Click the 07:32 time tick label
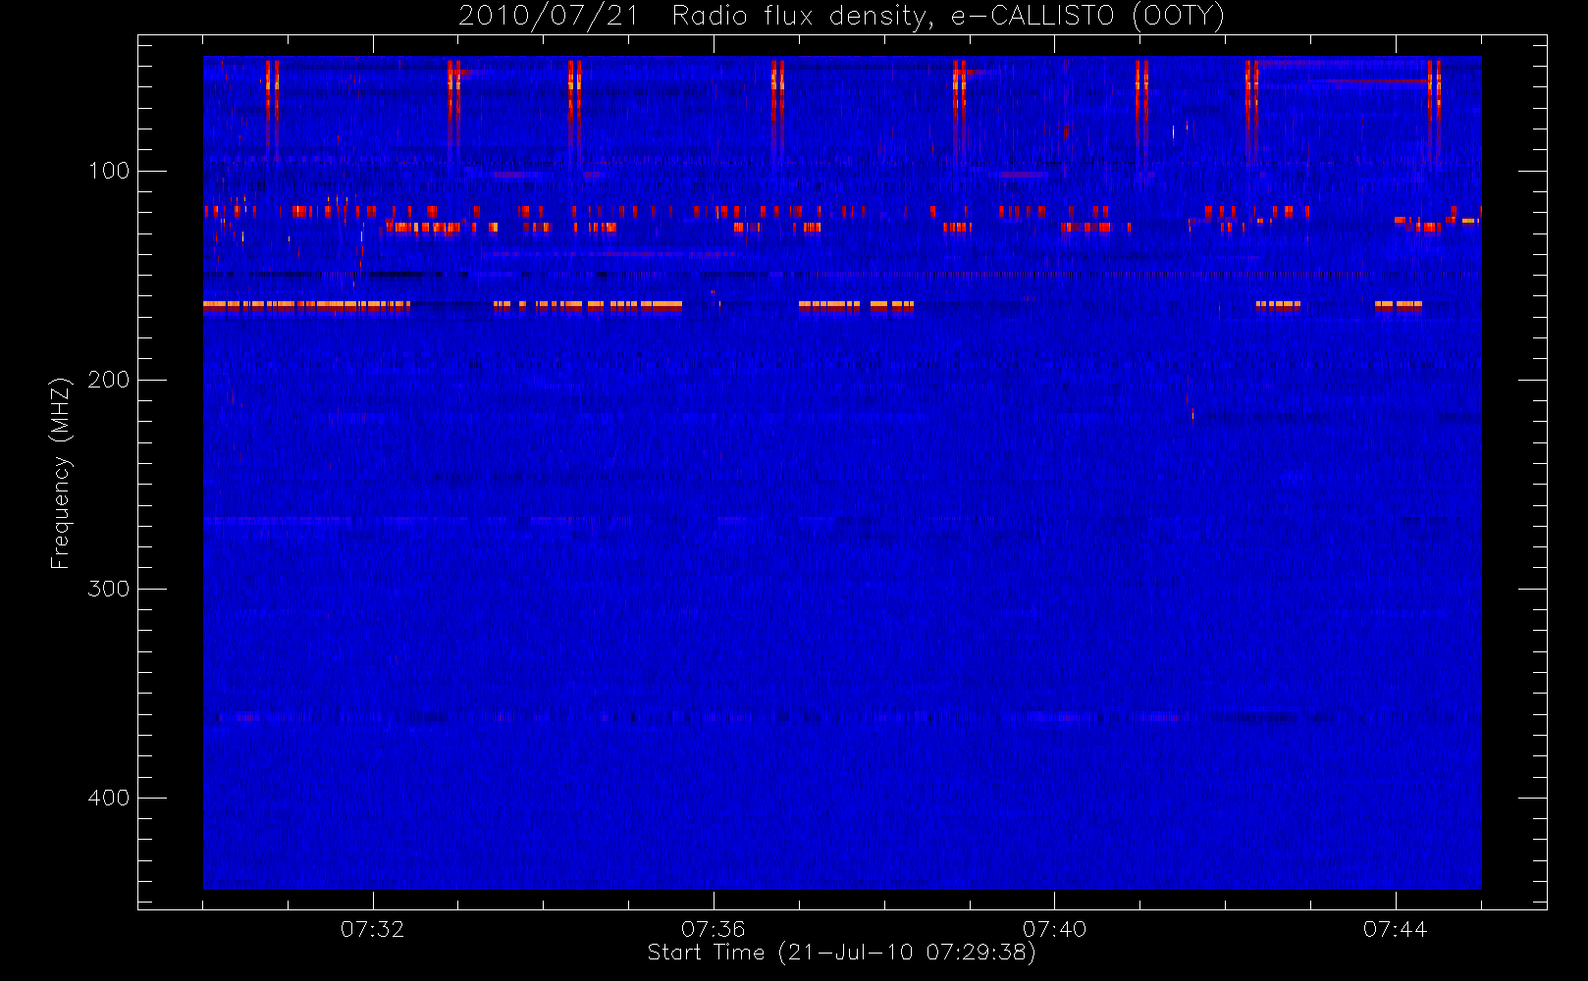The width and height of the screenshot is (1588, 981). pyautogui.click(x=372, y=929)
